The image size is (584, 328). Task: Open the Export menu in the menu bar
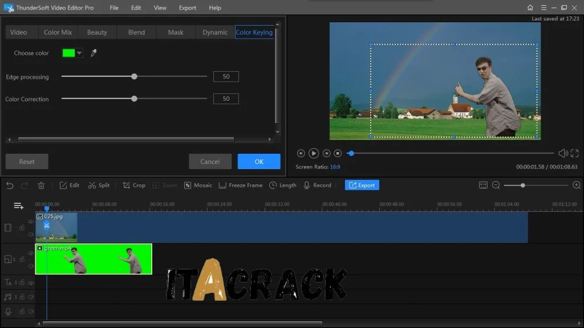[x=187, y=7]
